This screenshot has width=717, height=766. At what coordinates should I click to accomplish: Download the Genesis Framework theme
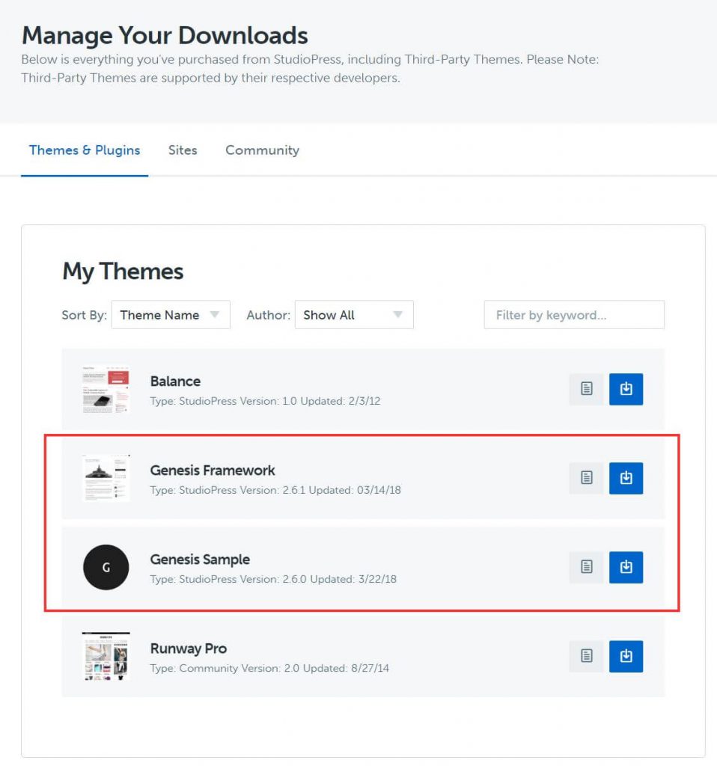(x=626, y=478)
